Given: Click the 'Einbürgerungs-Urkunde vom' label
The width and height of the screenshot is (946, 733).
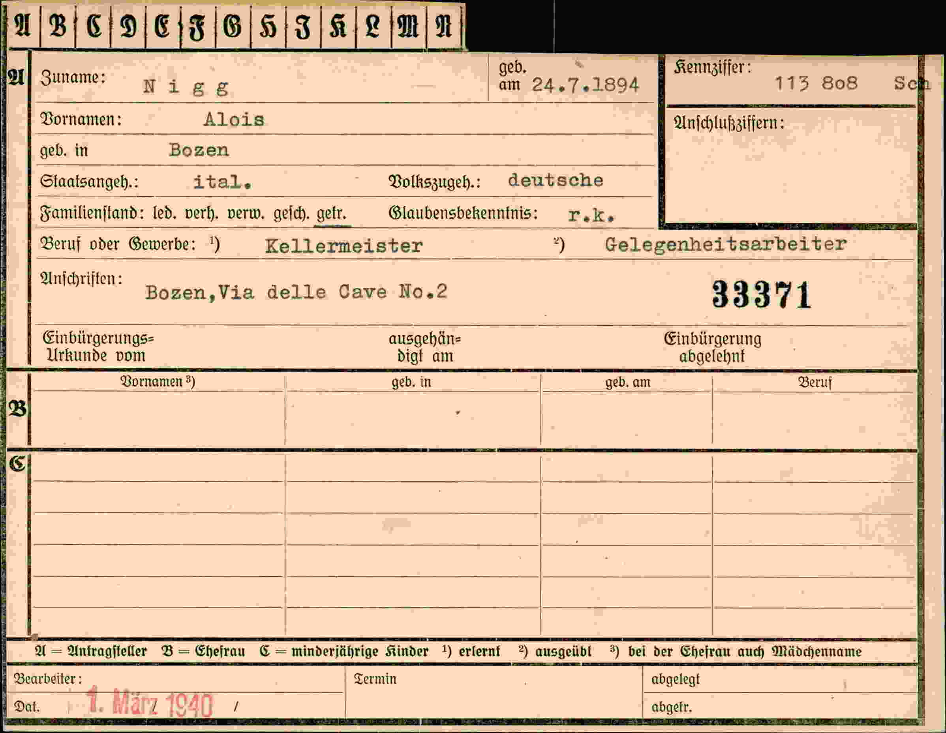Looking at the screenshot, I should tap(98, 347).
